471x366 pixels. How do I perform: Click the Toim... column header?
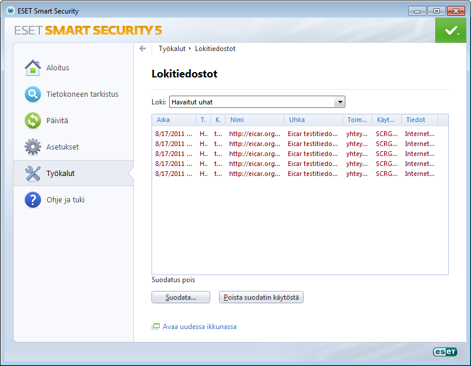358,120
